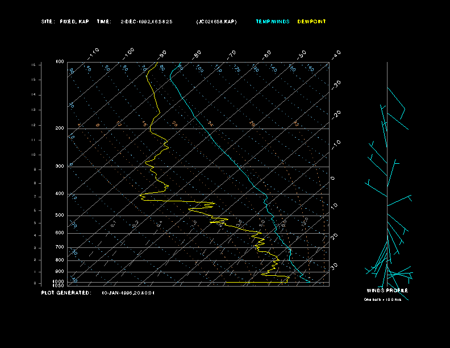This screenshot has height=348, width=450.
Task: Click the 'PLOT GENERATED:' footer label
Action: click(x=66, y=293)
